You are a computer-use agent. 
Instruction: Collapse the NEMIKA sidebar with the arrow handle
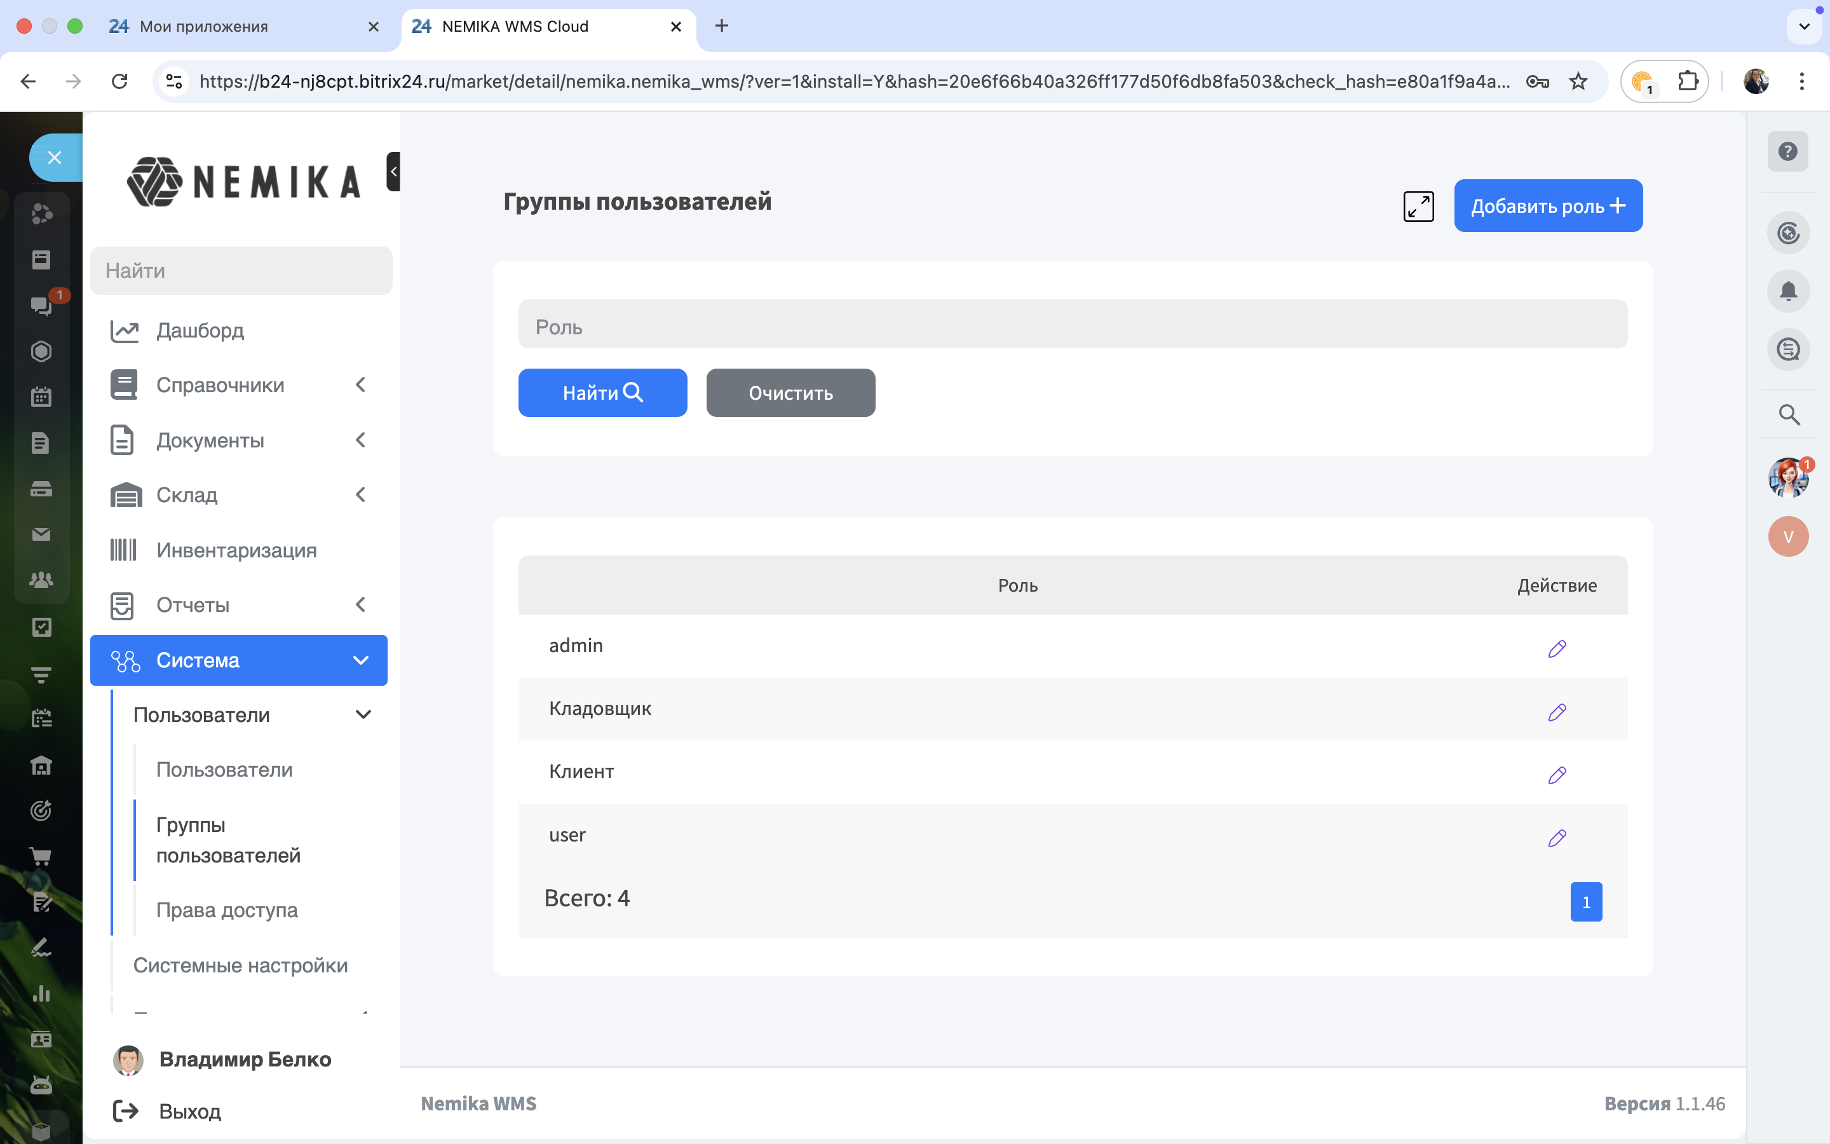[x=393, y=172]
